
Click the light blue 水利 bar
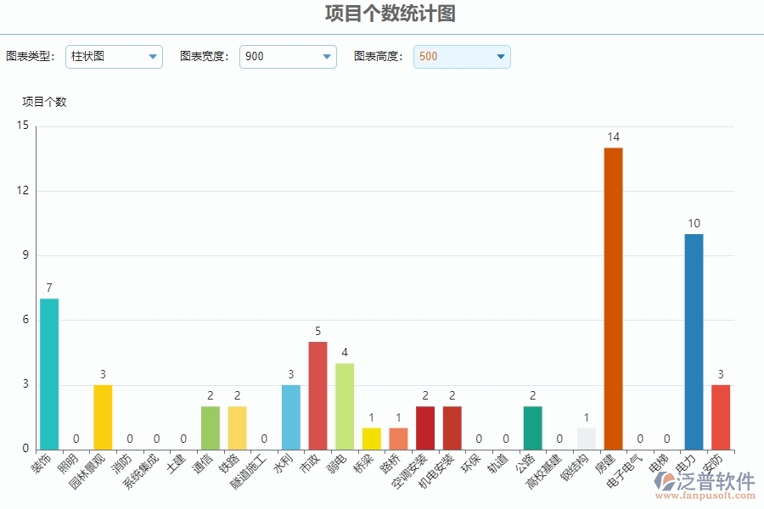pyautogui.click(x=291, y=417)
